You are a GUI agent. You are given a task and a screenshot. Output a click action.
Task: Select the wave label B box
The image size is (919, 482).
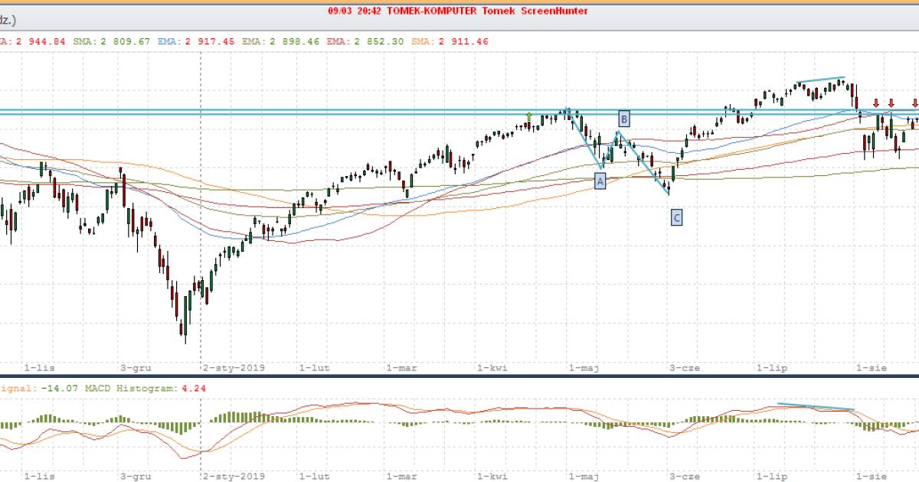click(624, 119)
